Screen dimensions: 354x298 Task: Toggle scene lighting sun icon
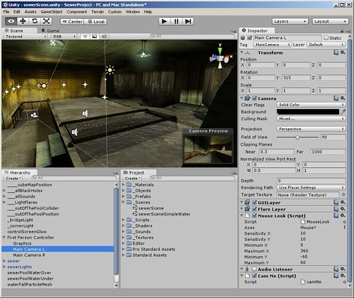[85, 36]
